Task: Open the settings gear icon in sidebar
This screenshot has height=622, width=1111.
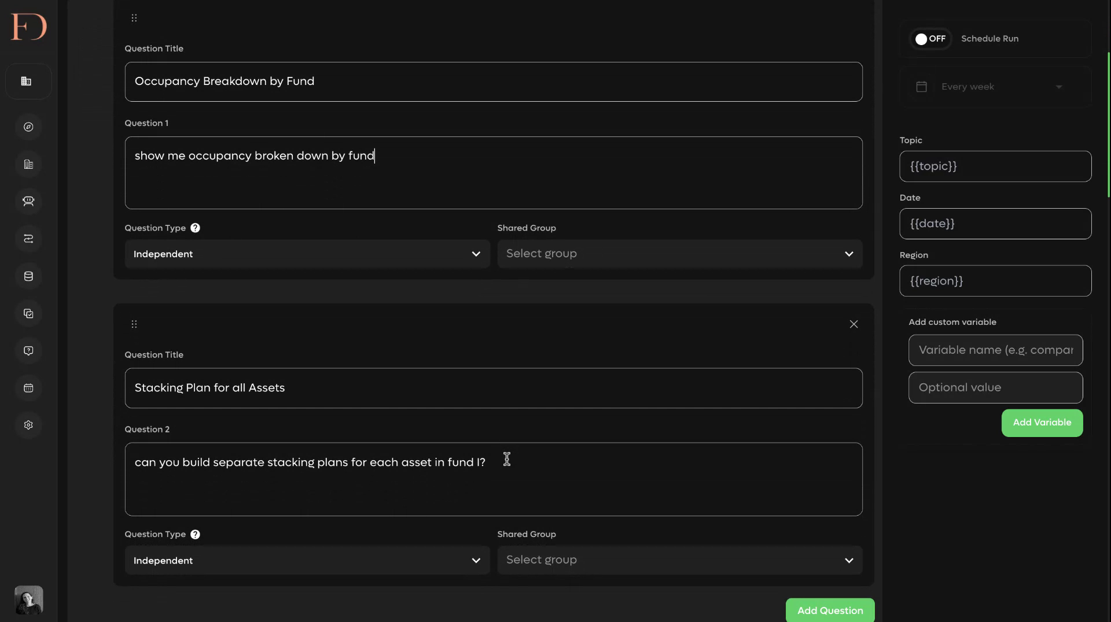Action: [x=28, y=425]
